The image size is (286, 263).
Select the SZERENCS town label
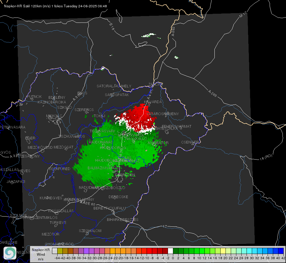tap(84, 110)
